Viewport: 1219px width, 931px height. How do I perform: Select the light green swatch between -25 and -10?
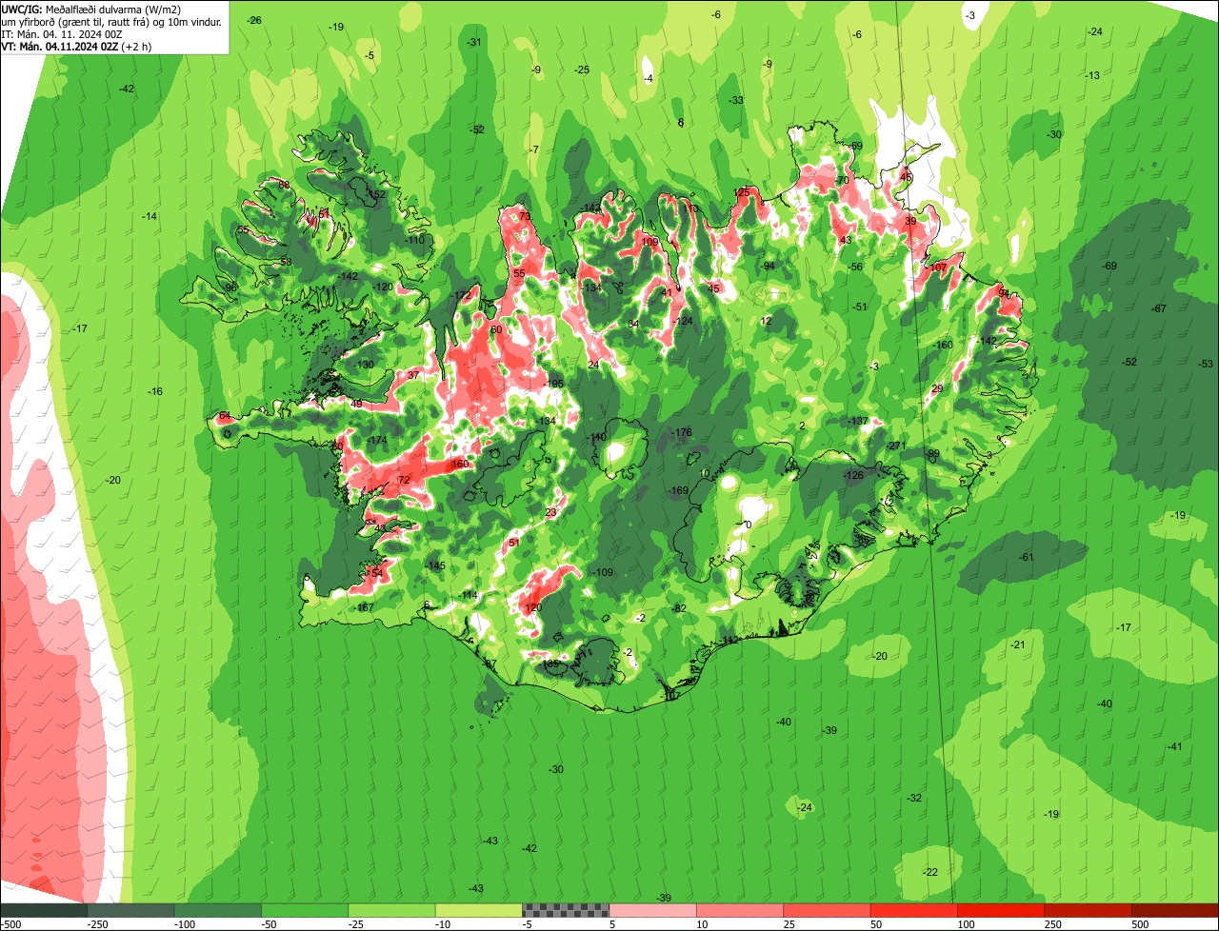pos(392,910)
